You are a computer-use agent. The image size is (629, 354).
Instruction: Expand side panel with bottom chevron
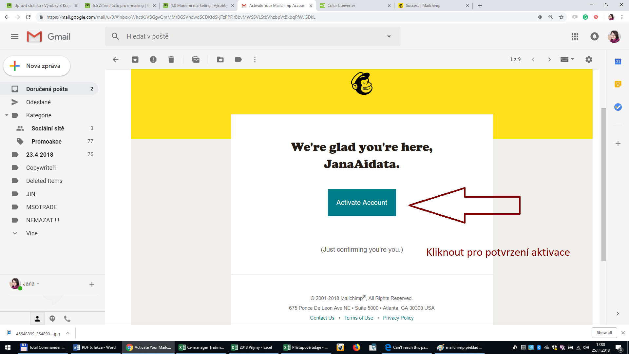[x=618, y=313]
